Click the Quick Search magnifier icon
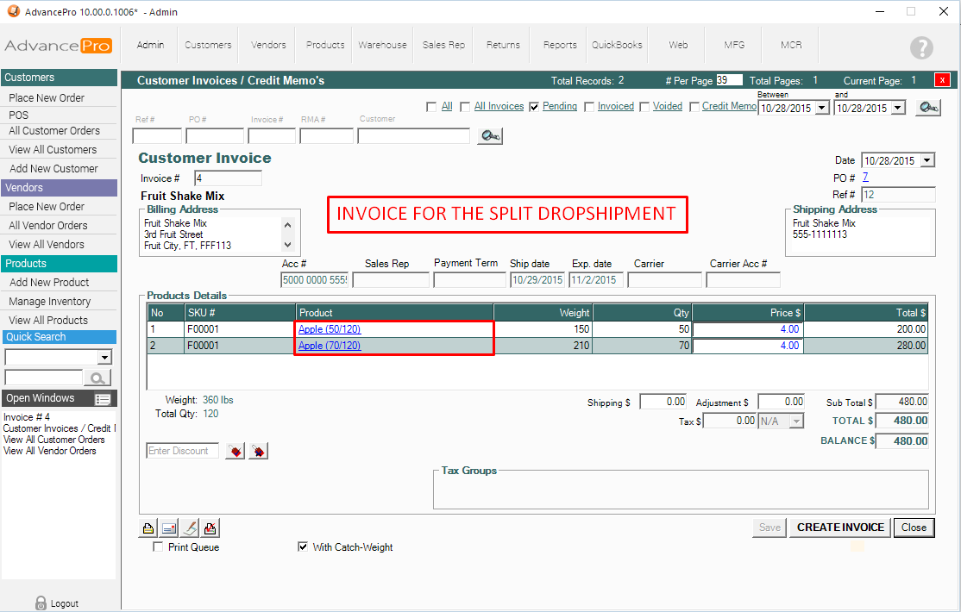 98,378
